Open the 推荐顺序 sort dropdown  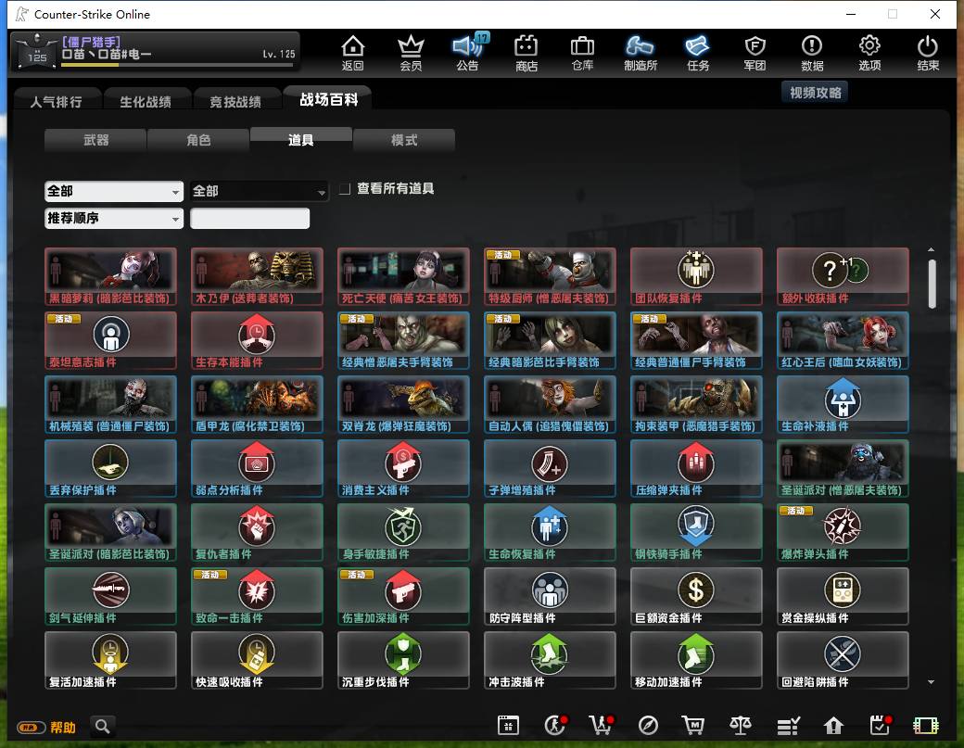pos(114,218)
